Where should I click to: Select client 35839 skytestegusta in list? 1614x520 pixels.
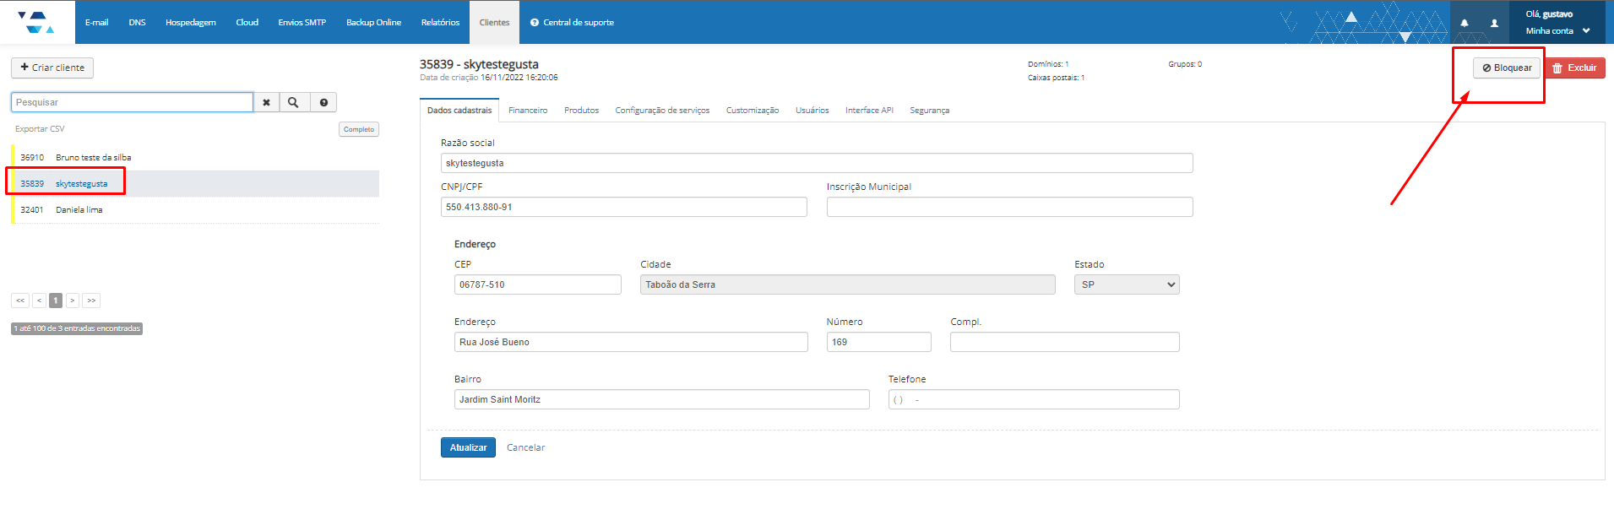[195, 183]
